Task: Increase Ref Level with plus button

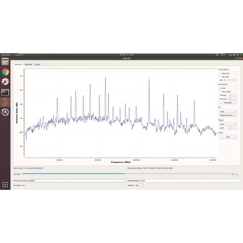Action: tap(230, 99)
